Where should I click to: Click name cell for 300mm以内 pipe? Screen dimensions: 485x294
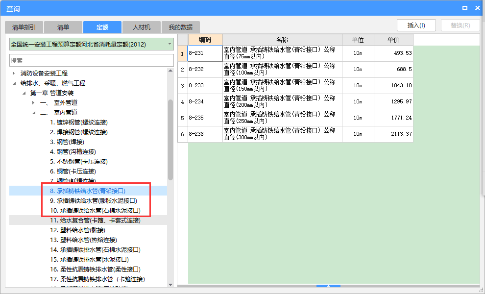coord(282,134)
